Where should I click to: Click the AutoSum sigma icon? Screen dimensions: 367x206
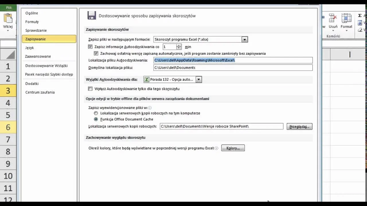point(360,16)
